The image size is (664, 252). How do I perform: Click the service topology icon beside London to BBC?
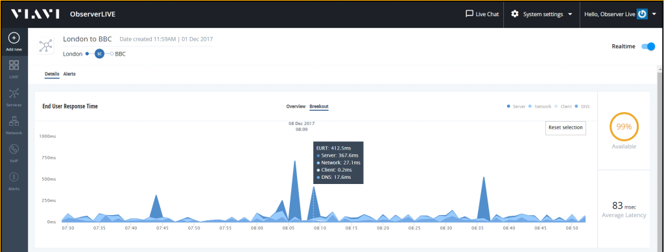pyautogui.click(x=45, y=46)
